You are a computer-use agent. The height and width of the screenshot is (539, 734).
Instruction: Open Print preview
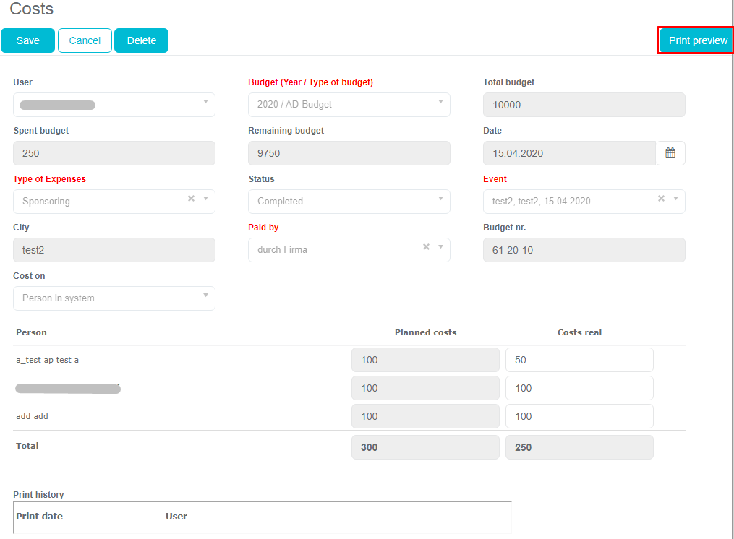[x=697, y=40]
